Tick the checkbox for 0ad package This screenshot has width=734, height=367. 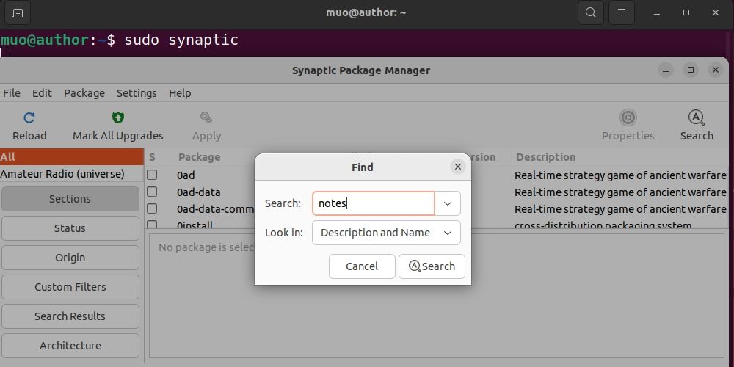(x=152, y=175)
